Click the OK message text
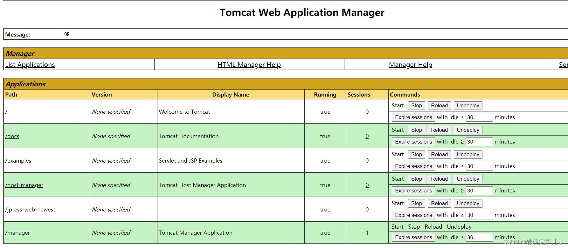The image size is (568, 248). [x=67, y=34]
